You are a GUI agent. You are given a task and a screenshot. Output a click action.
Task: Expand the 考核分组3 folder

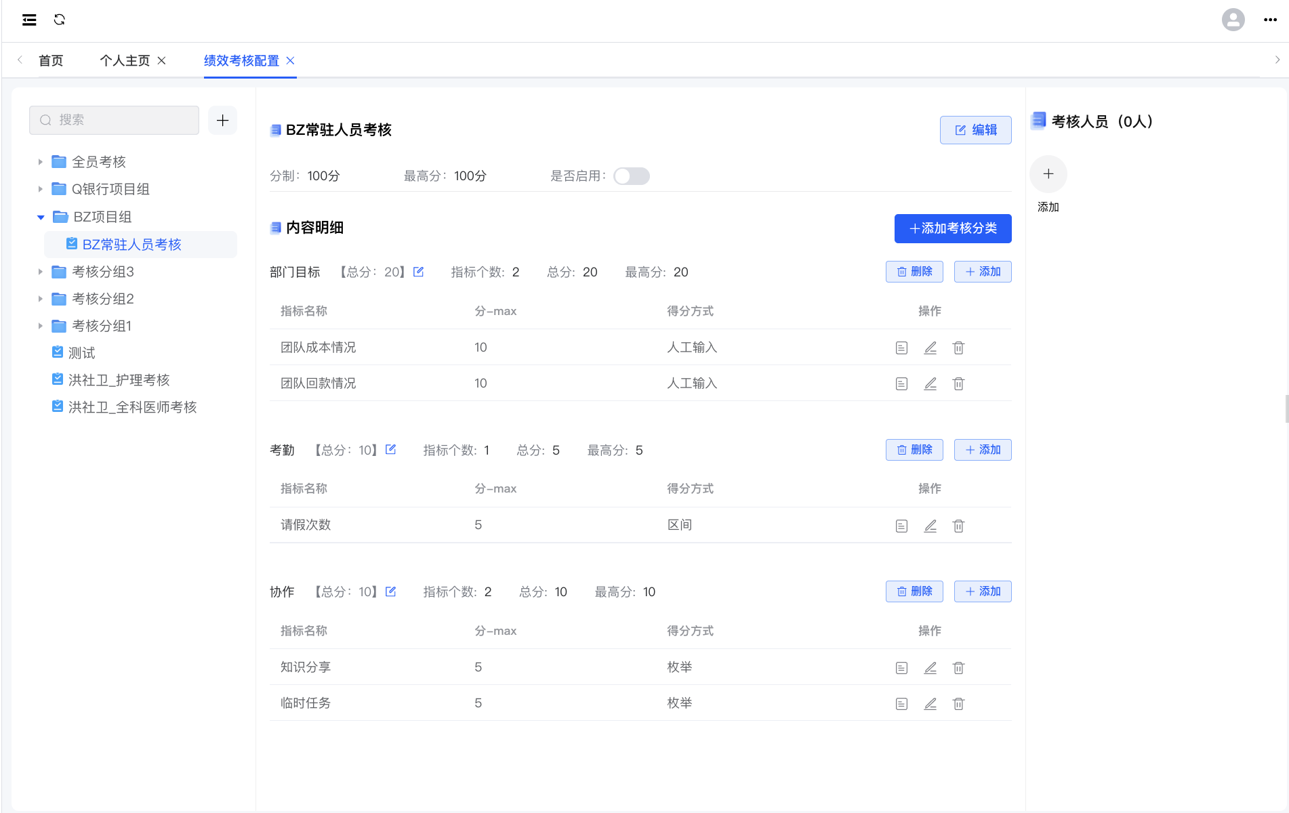click(x=40, y=272)
